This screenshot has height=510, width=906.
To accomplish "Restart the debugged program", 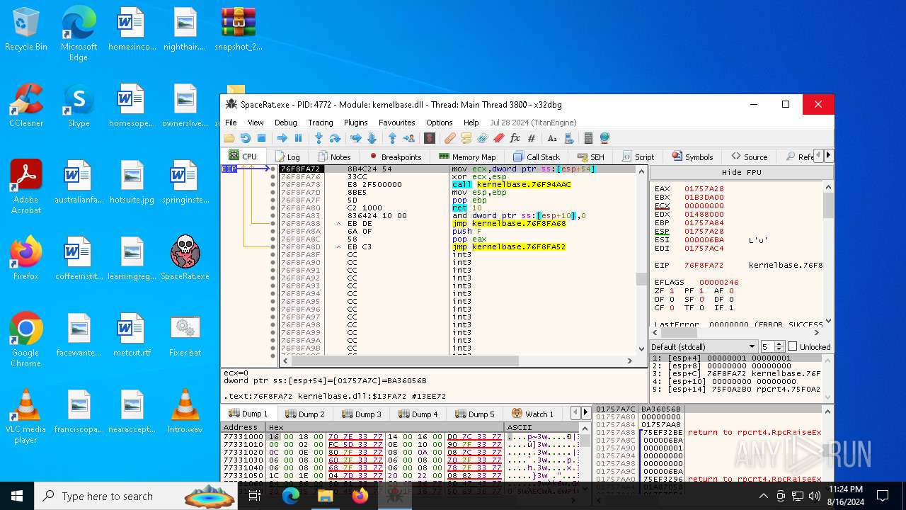I will point(245,138).
